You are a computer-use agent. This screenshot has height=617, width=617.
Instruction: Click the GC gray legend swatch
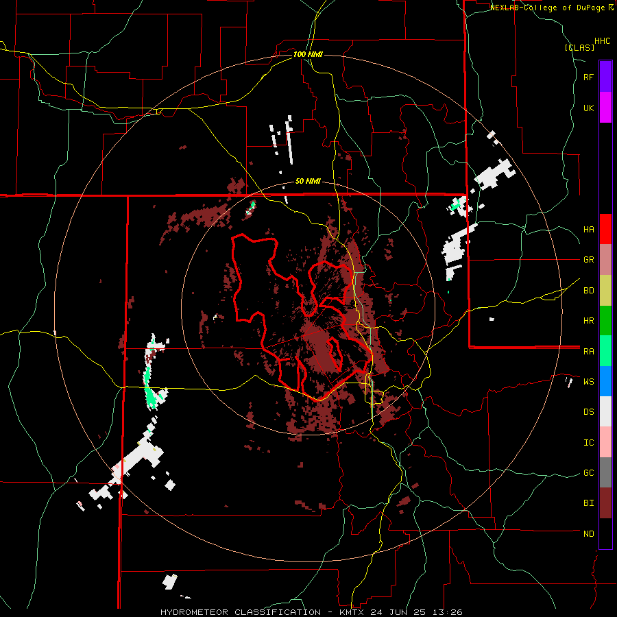(x=605, y=472)
